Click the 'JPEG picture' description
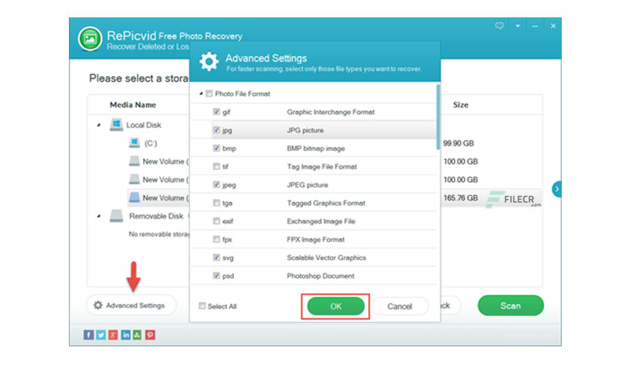This screenshot has height=366, width=633. pos(307,185)
